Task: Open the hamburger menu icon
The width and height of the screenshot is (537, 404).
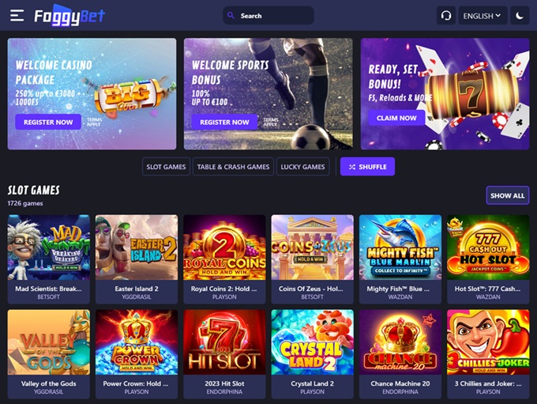Action: [x=17, y=16]
